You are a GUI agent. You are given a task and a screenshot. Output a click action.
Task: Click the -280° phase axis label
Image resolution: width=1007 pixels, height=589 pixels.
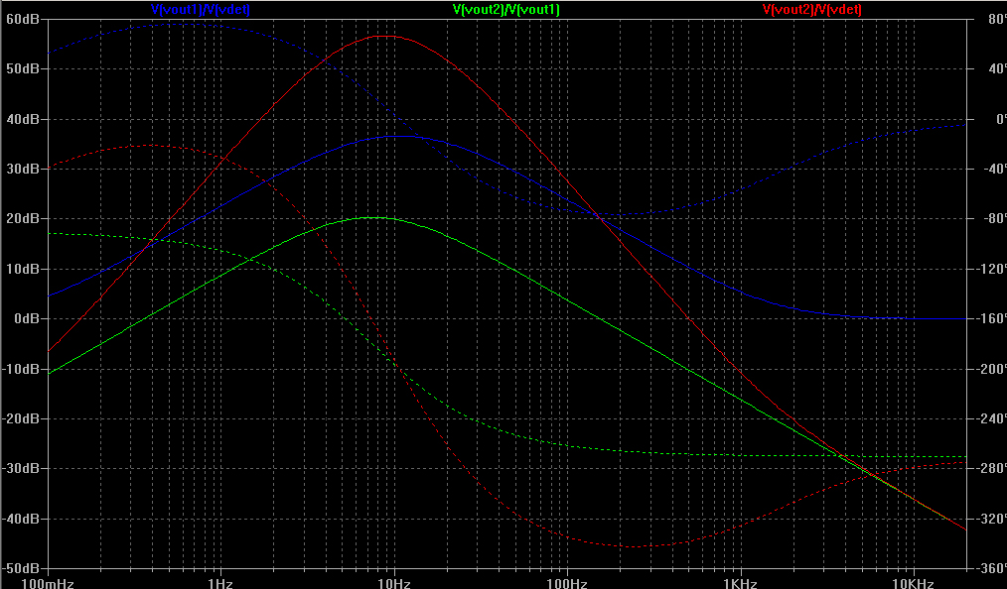(989, 468)
